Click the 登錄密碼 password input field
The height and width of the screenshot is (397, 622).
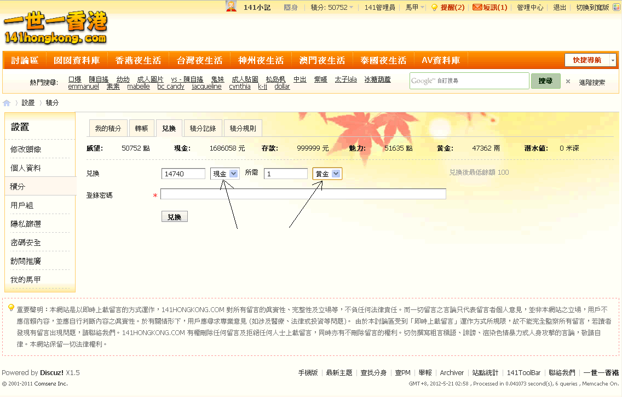(x=303, y=194)
